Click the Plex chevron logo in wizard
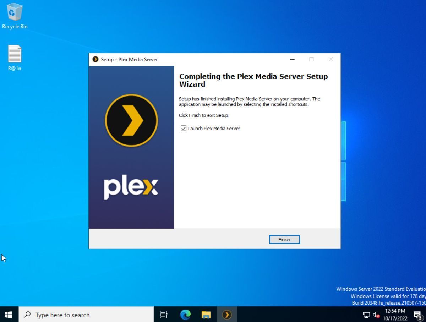The height and width of the screenshot is (322, 426). coord(131,120)
